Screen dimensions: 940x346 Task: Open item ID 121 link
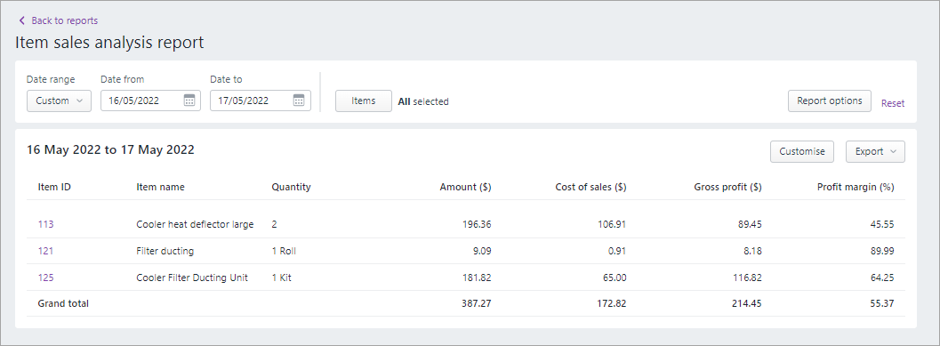point(45,251)
